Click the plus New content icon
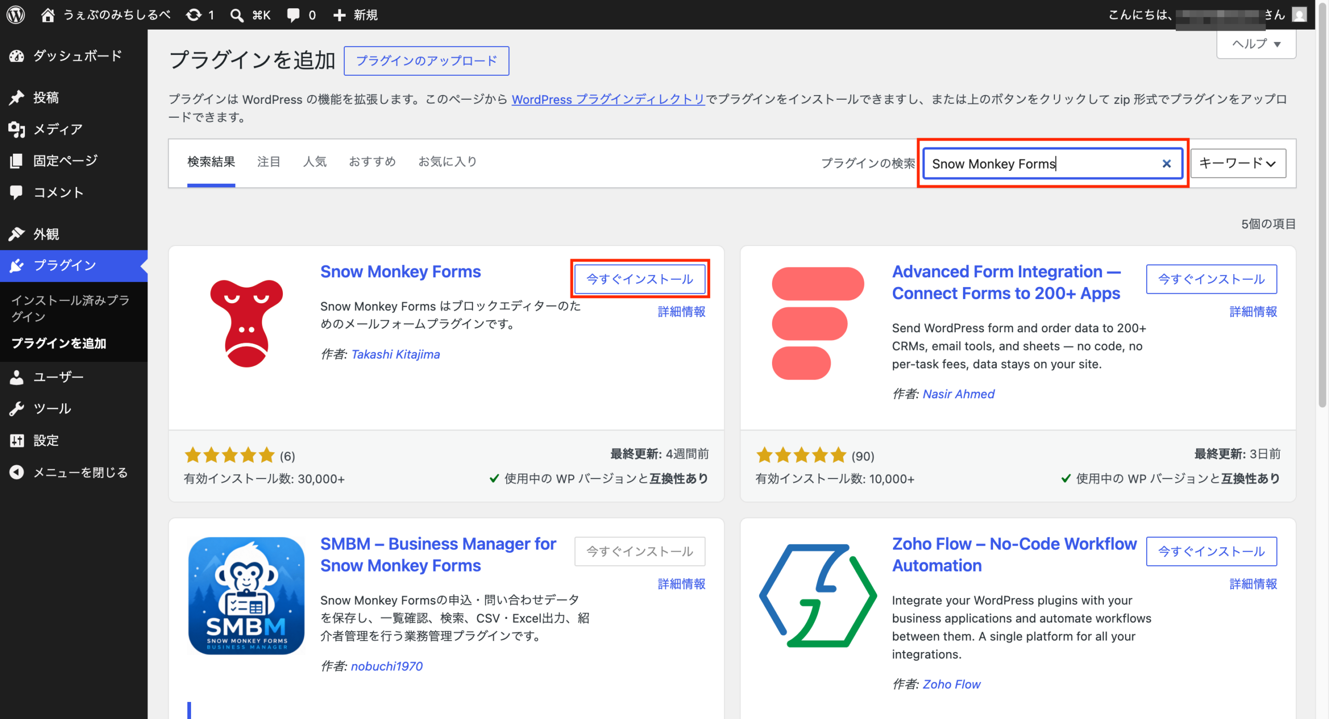Image resolution: width=1329 pixels, height=719 pixels. (340, 15)
